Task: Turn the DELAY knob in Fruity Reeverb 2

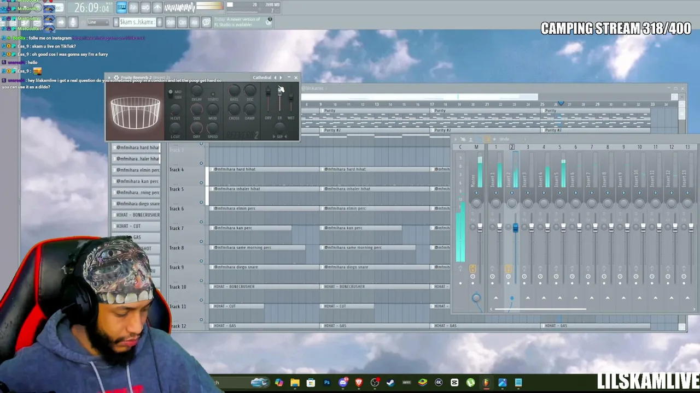Action: (x=196, y=91)
